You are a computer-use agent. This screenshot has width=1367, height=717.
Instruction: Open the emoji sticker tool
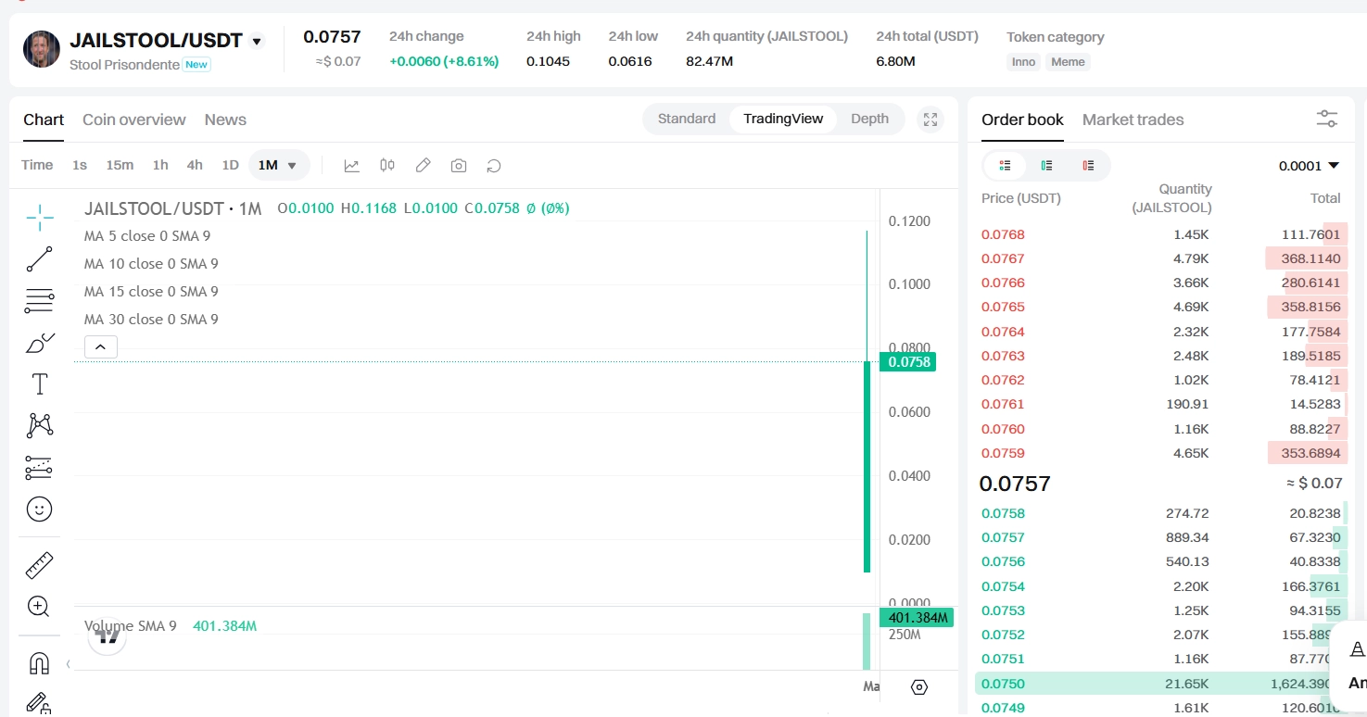39,509
